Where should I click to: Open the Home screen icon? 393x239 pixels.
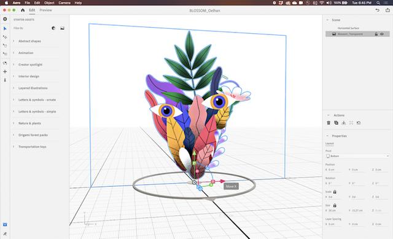23,10
